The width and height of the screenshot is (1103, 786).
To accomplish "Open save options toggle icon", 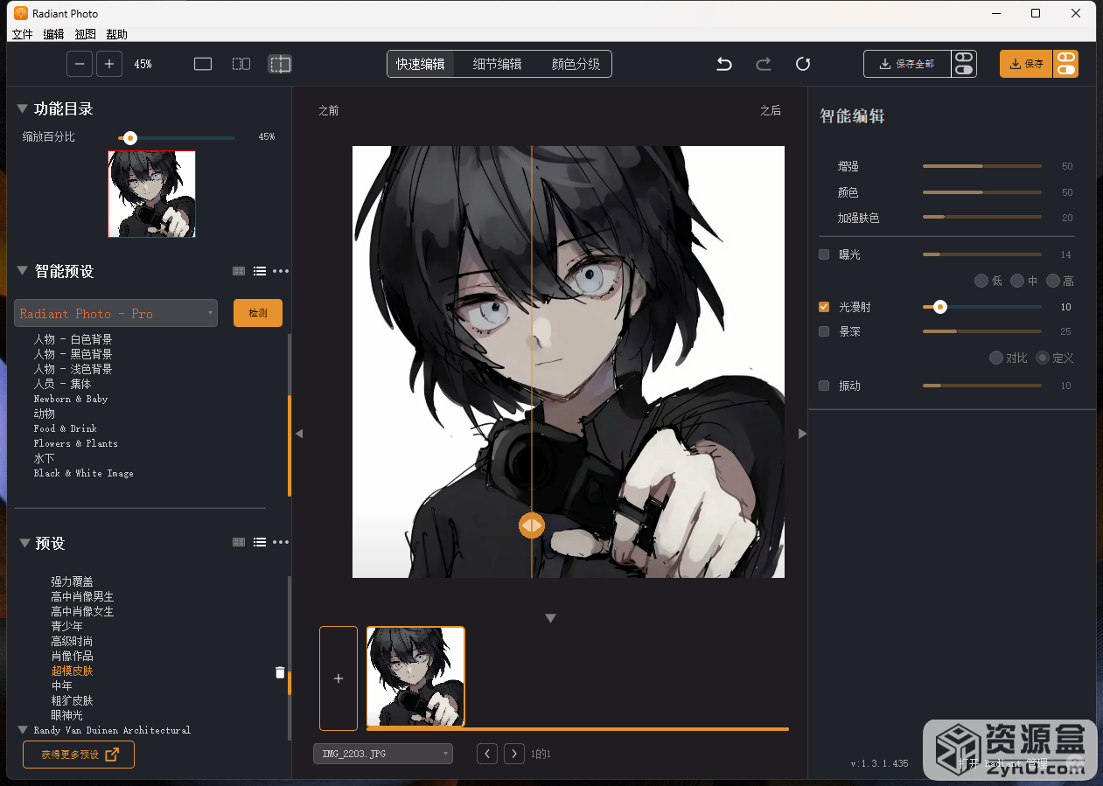I will pos(1065,64).
